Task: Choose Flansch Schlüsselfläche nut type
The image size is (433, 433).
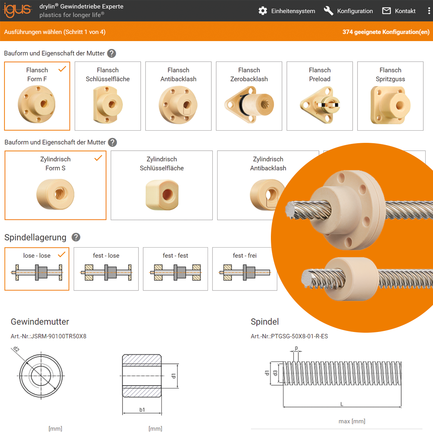Action: tap(108, 96)
